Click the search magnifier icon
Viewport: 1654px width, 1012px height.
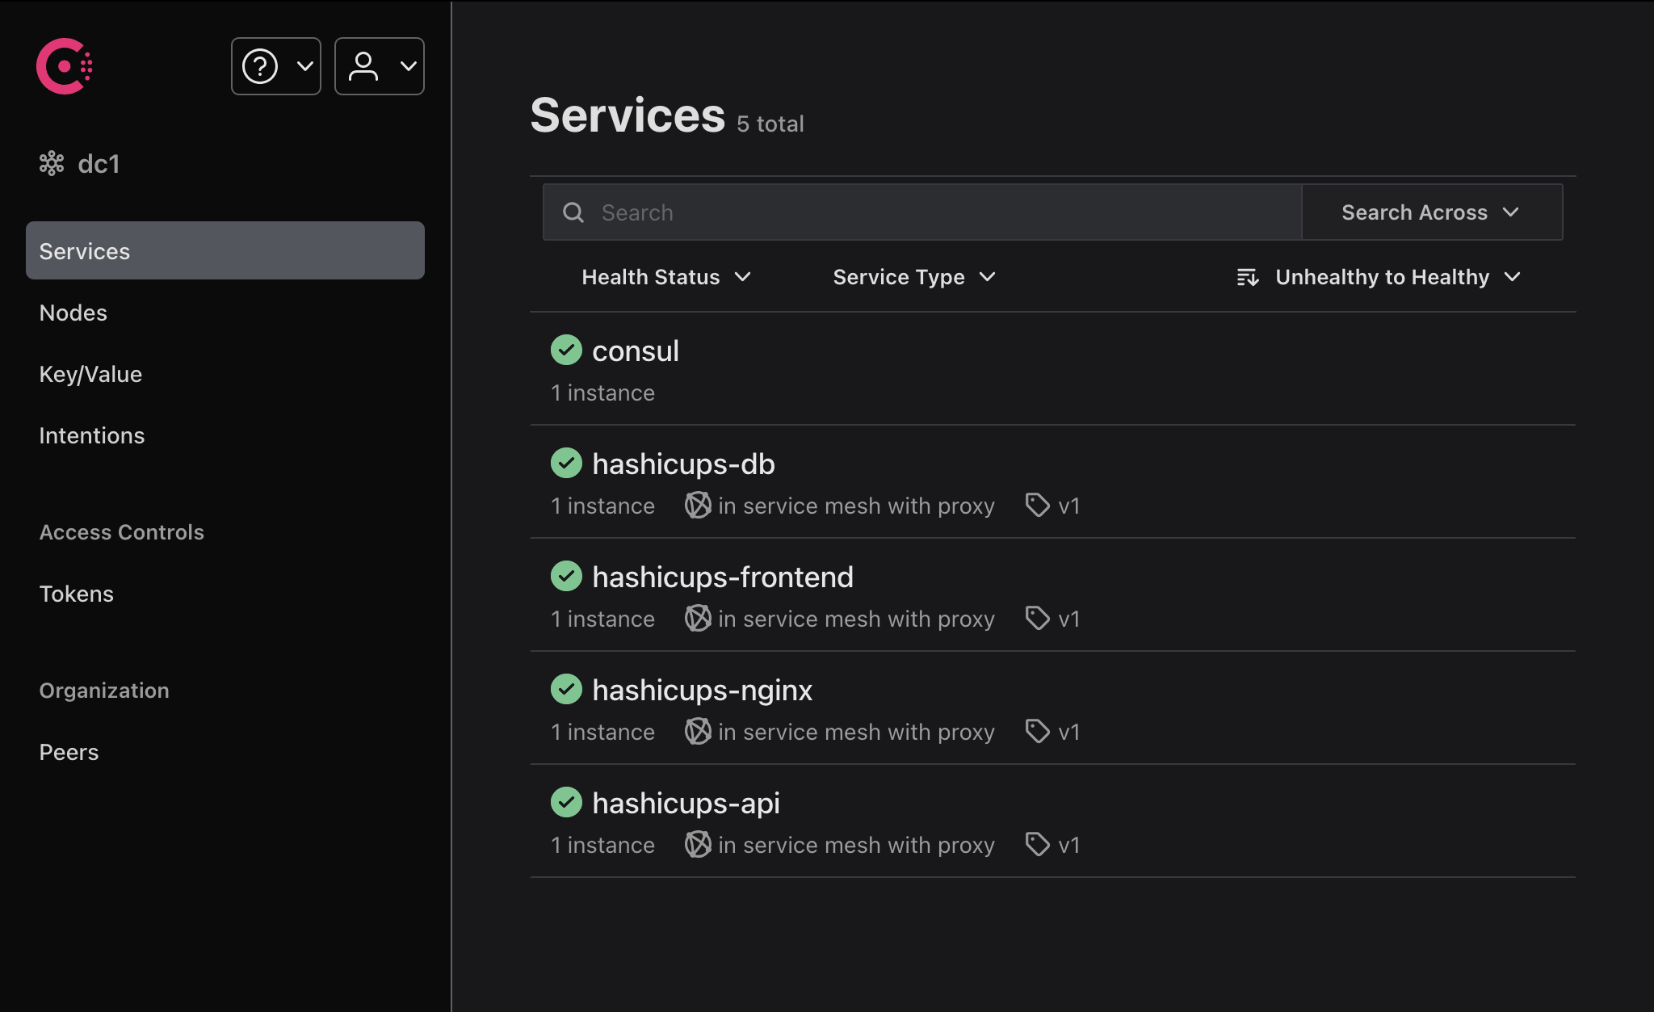tap(573, 212)
